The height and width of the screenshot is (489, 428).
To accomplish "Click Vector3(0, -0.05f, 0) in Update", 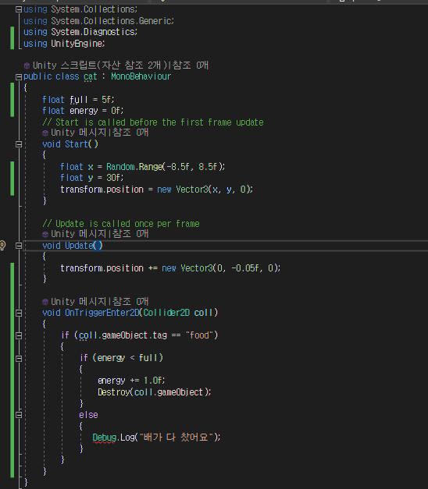I will pos(230,268).
